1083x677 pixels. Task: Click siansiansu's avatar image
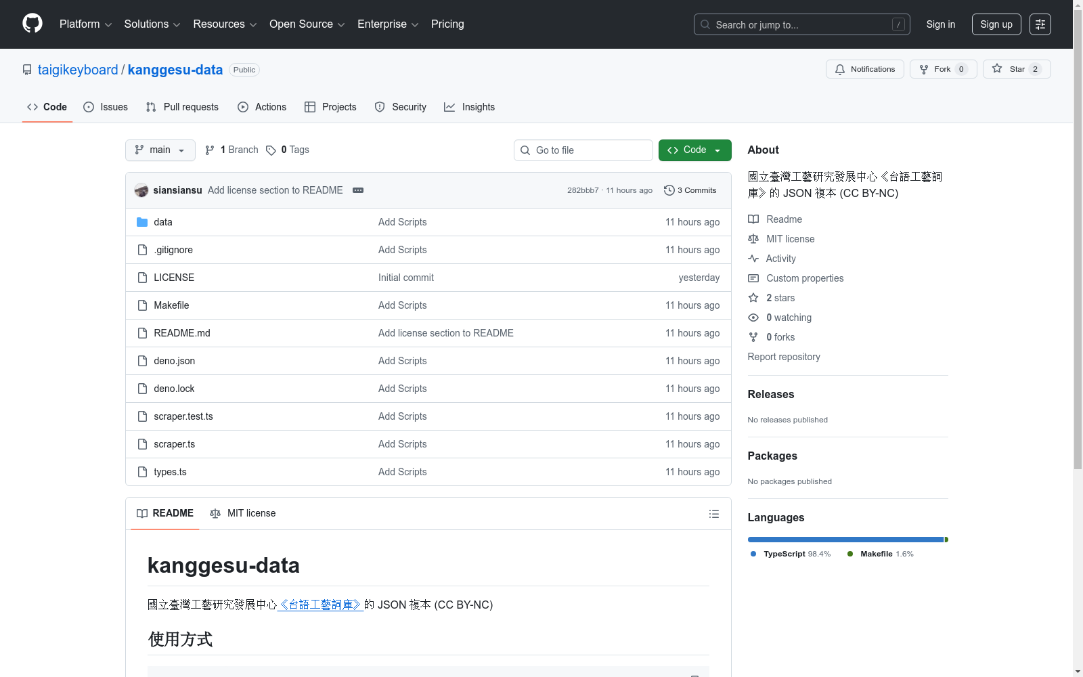pos(141,190)
